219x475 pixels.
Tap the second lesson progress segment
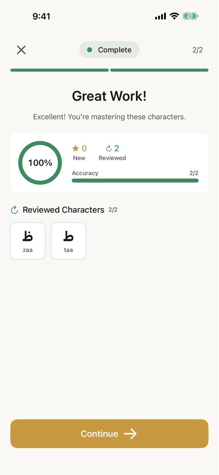[159, 70]
